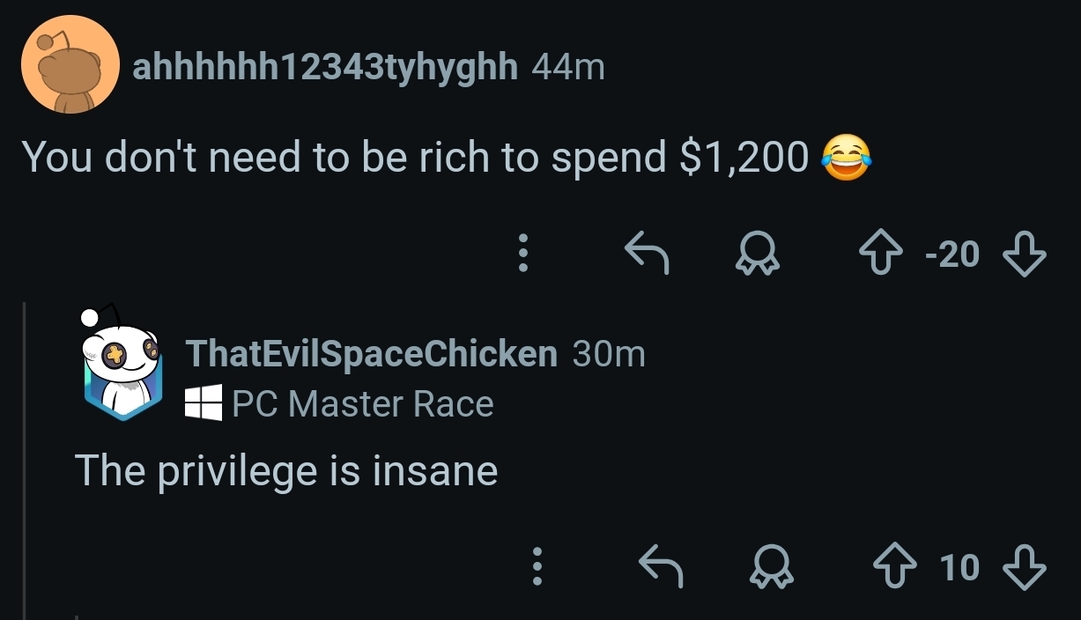Open ahhhhhh12343tyhyghh's user profile

(325, 66)
